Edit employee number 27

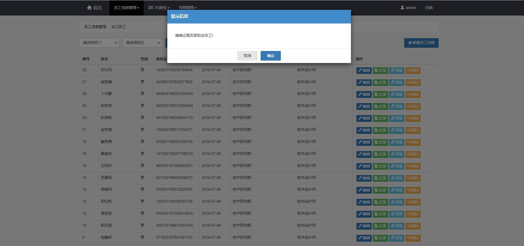pos(364,82)
